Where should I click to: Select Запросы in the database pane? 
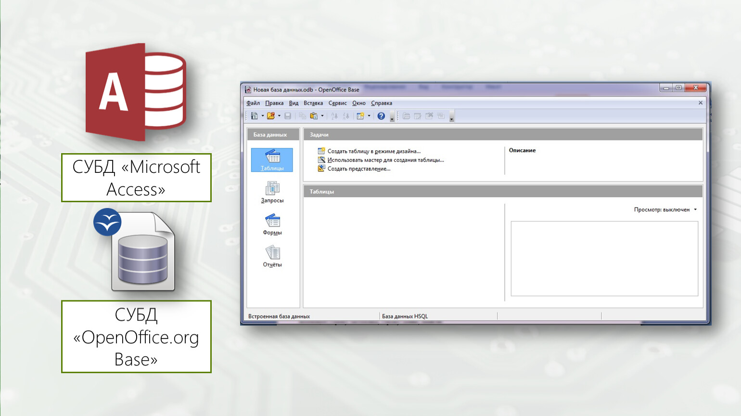[x=272, y=192]
